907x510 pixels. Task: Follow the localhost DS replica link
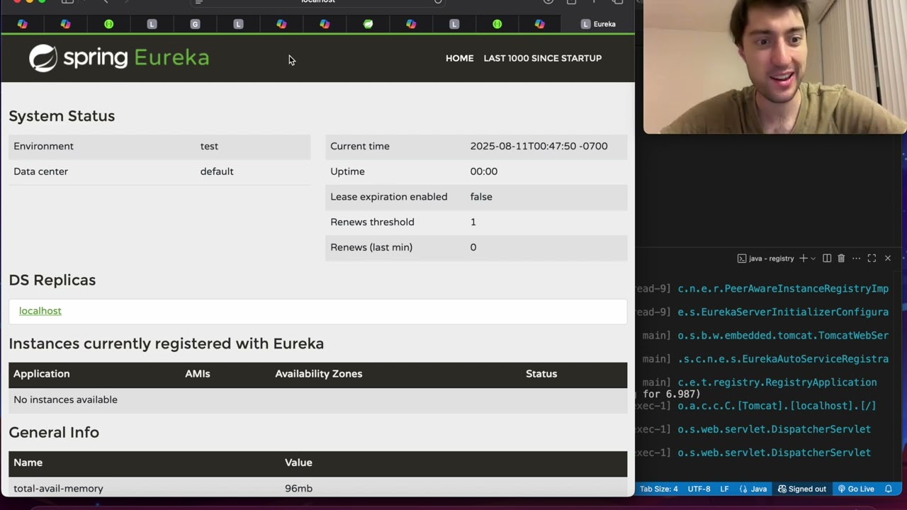click(x=40, y=311)
